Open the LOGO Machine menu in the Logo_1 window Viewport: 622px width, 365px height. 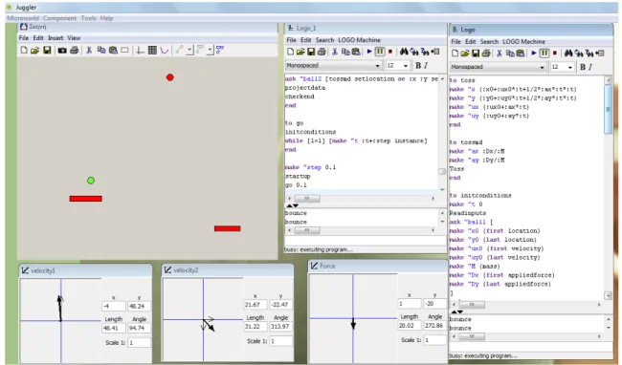point(359,40)
